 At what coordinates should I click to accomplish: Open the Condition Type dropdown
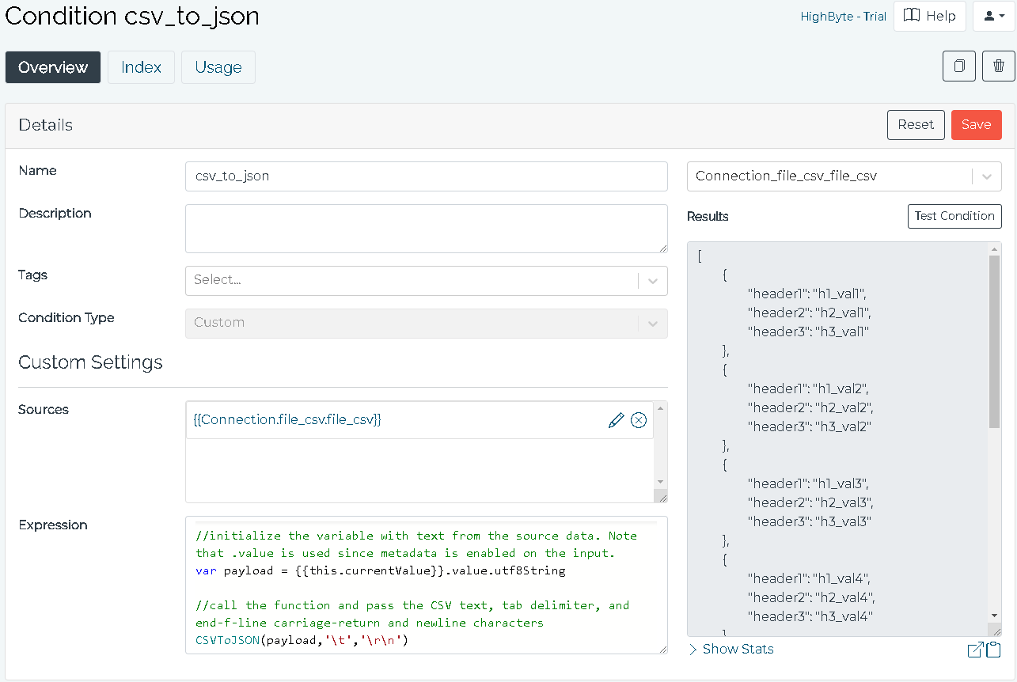(427, 323)
